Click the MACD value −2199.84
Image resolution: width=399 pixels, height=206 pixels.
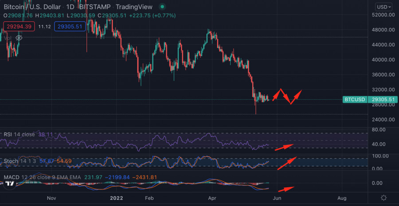(117, 177)
